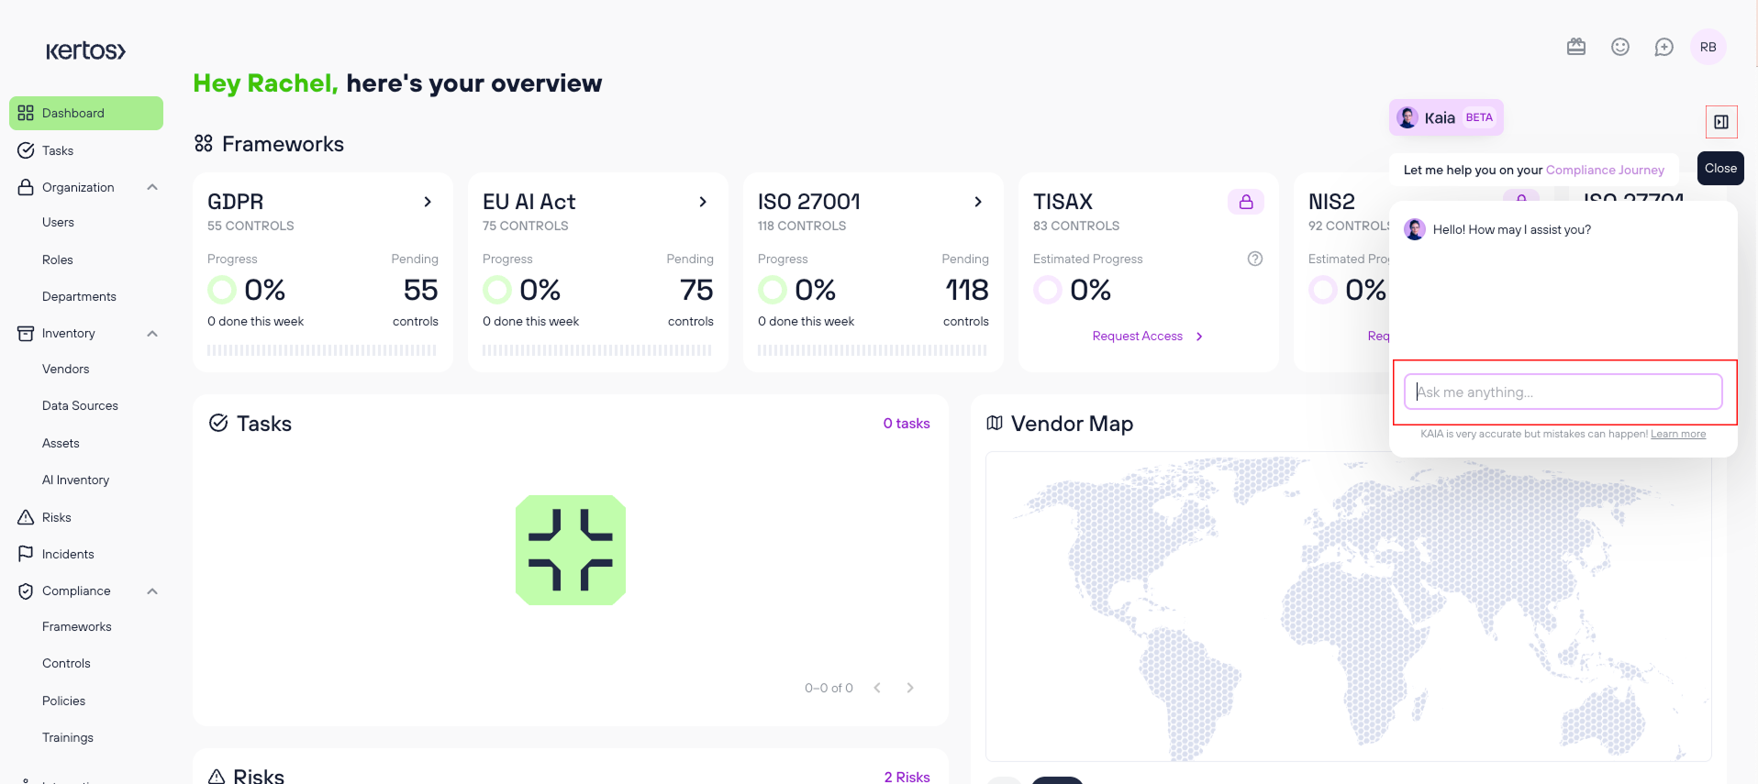Click the GDPR pending count 55

point(420,290)
